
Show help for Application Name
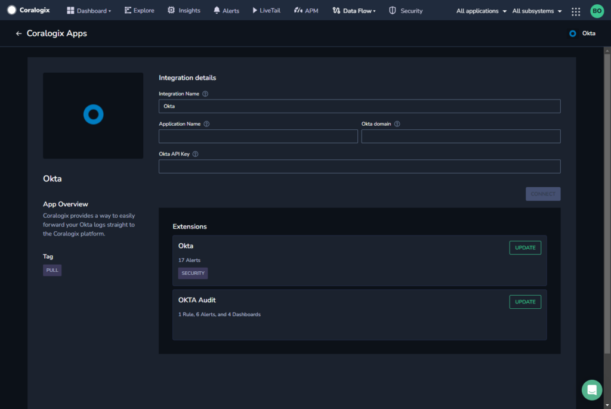tap(206, 124)
